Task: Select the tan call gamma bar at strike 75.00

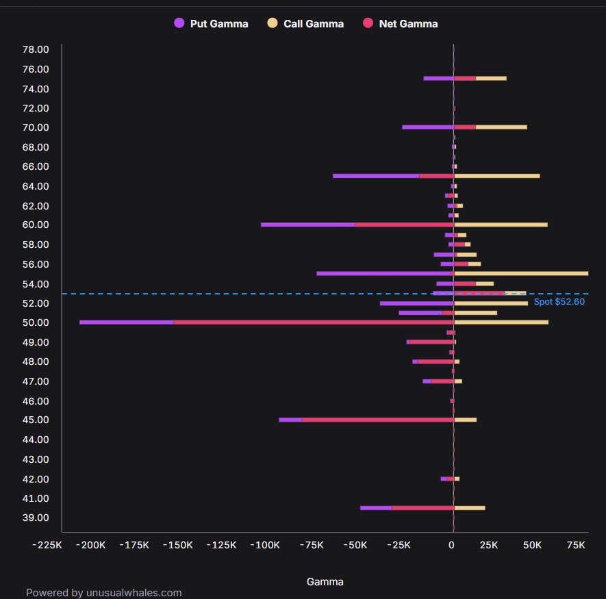Action: point(491,79)
